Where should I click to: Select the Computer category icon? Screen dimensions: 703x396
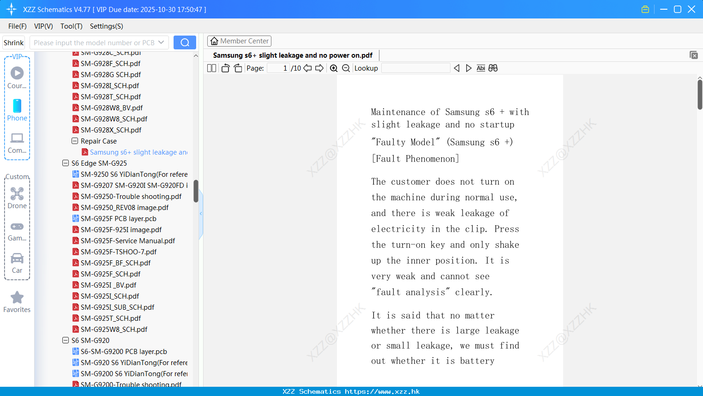(17, 143)
